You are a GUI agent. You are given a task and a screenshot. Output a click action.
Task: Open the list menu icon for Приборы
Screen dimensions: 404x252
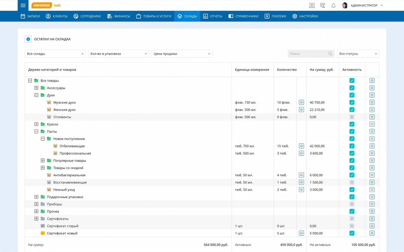[372, 204]
